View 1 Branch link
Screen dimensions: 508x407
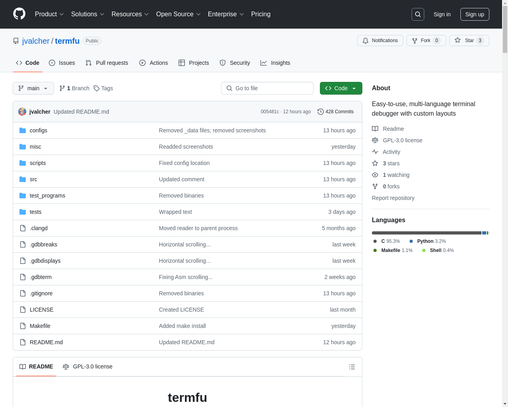pyautogui.click(x=74, y=88)
